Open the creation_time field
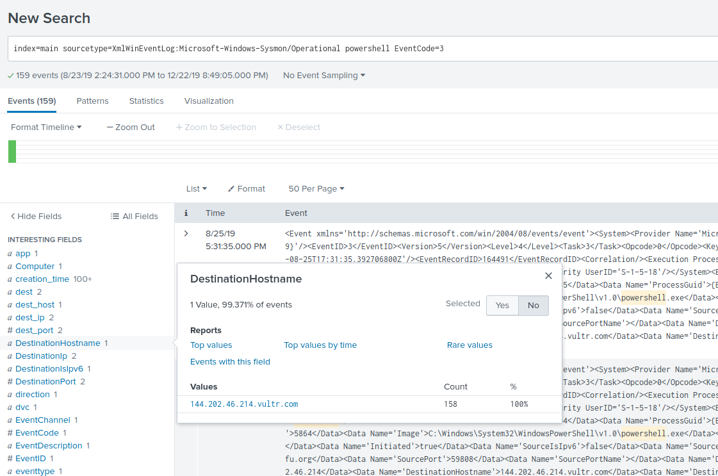718x476 pixels. [42, 279]
